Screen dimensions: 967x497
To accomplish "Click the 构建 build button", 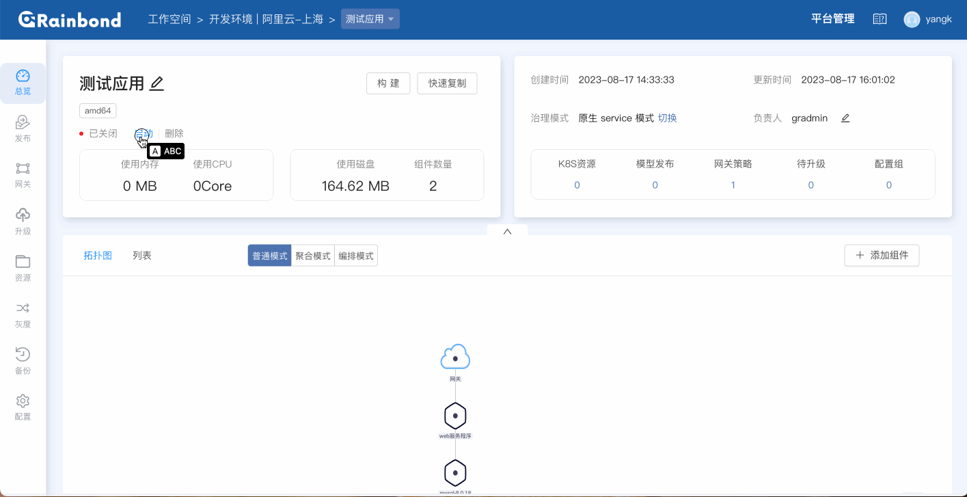I will [387, 83].
